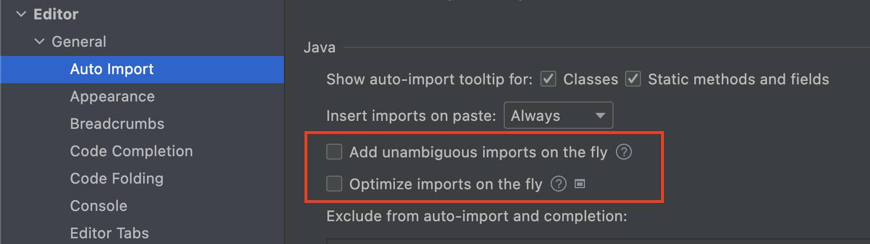This screenshot has height=244, width=870.
Task: Open Console settings page
Action: click(98, 206)
